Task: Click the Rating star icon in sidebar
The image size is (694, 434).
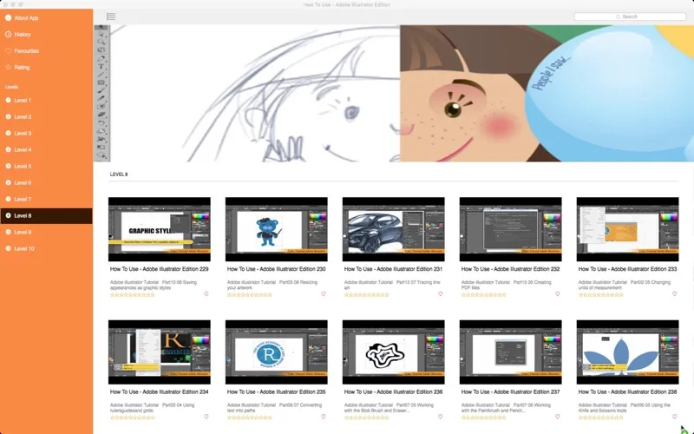Action: tap(8, 68)
